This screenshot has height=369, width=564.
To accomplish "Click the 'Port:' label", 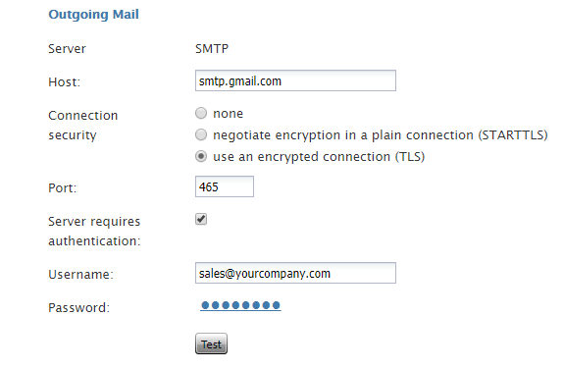I will (x=63, y=187).
